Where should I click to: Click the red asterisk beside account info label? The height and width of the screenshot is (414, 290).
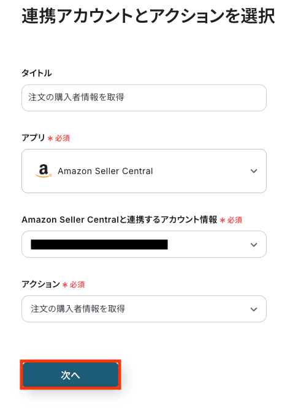tap(223, 220)
